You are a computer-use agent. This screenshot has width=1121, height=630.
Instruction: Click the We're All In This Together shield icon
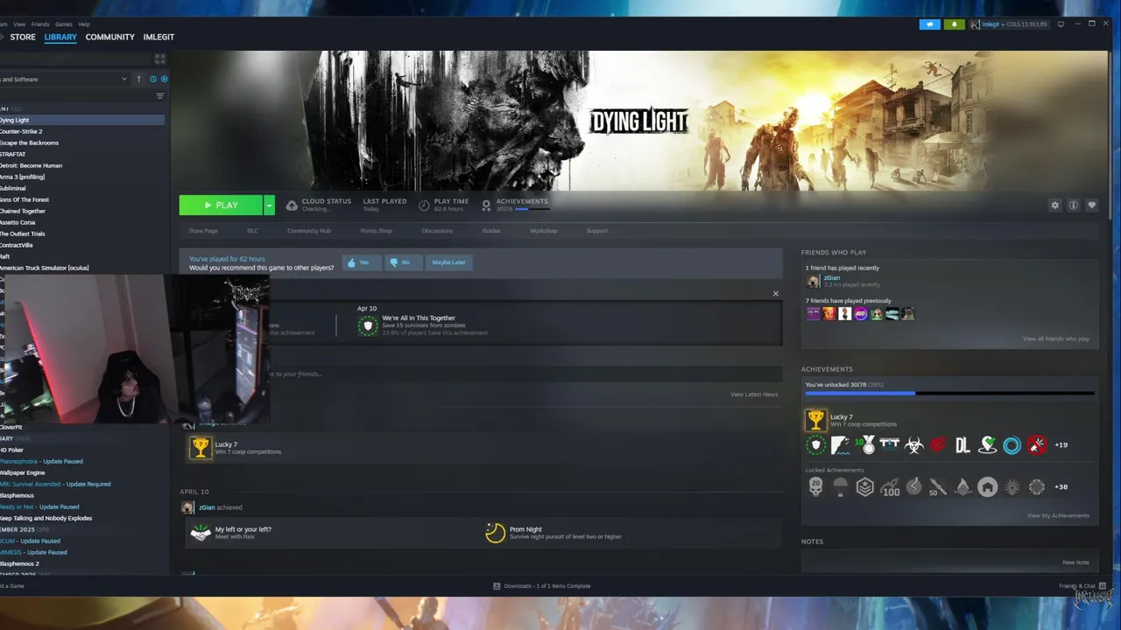(368, 325)
